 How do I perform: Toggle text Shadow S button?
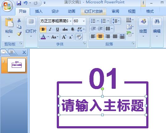[73, 29]
